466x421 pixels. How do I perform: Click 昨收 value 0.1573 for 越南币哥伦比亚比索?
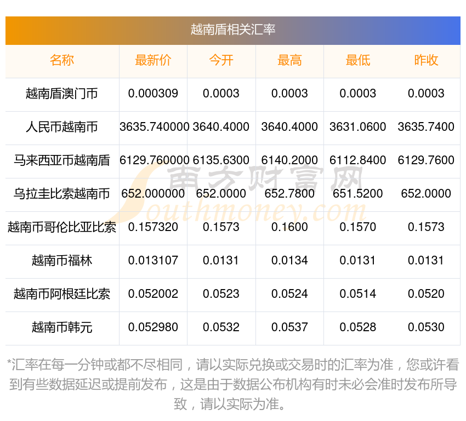point(426,227)
